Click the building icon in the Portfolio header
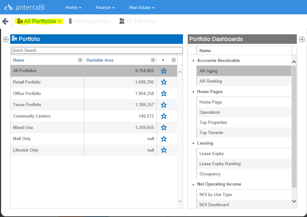Image resolution: width=307 pixels, height=217 pixels. coord(14,38)
